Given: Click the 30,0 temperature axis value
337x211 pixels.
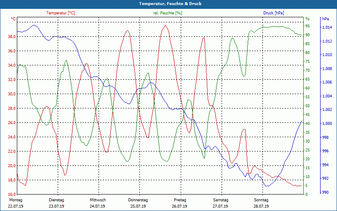Looking at the screenshot, I should tap(12, 94).
